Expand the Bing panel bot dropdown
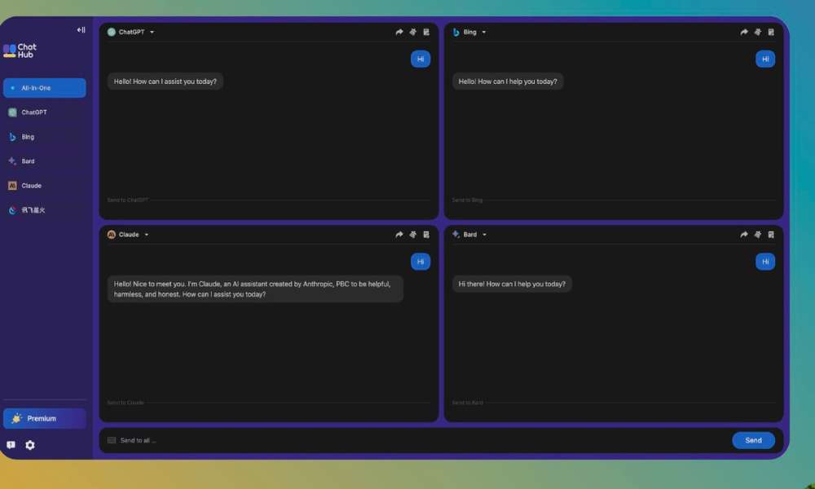The width and height of the screenshot is (815, 489). 484,33
